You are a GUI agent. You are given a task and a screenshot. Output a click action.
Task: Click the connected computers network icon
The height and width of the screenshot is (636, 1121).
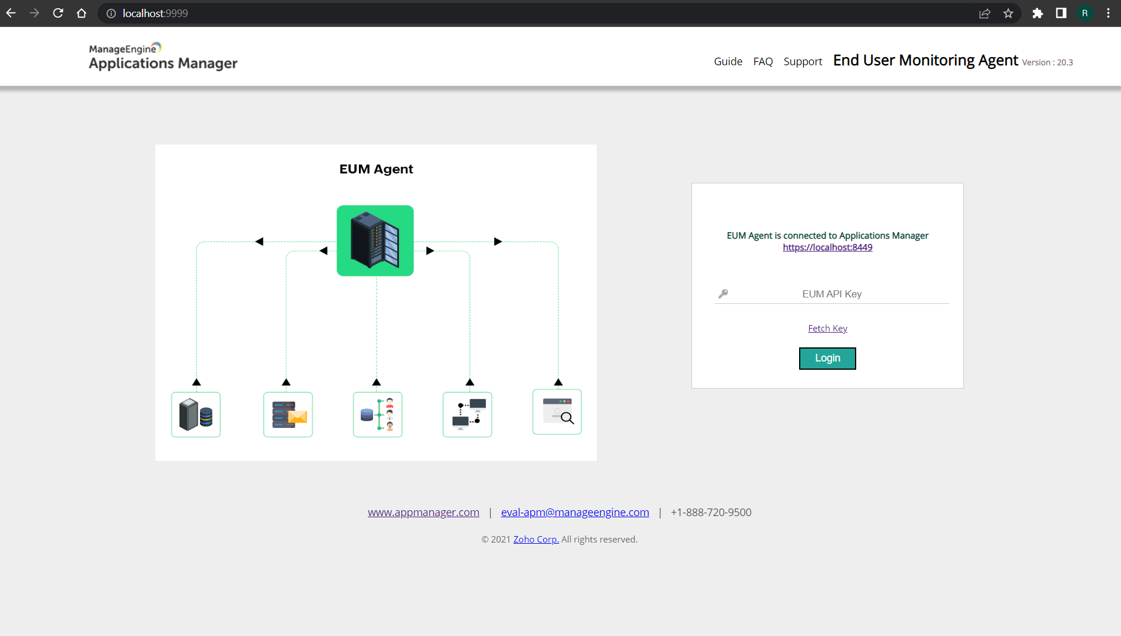coord(467,414)
